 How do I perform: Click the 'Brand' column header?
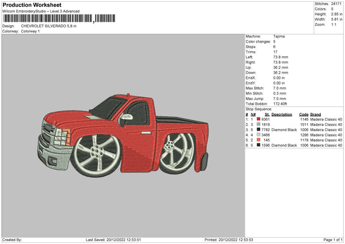(x=316, y=115)
